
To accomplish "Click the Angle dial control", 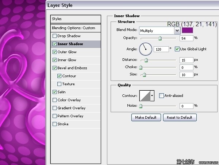I will pyautogui.click(x=145, y=48).
